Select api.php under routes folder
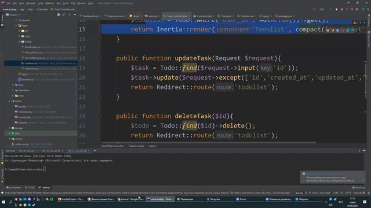The image size is (371, 208). pyautogui.click(x=22, y=106)
